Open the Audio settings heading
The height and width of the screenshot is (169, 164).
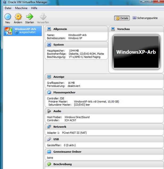tap(57, 111)
